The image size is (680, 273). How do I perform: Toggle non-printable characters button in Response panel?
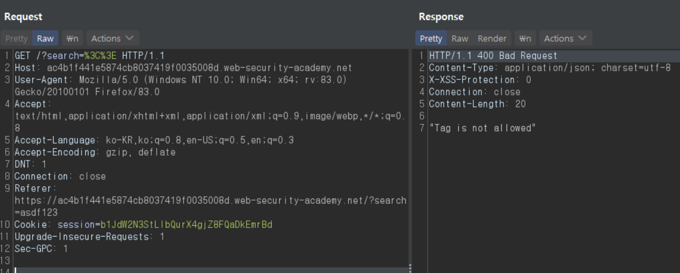click(525, 39)
